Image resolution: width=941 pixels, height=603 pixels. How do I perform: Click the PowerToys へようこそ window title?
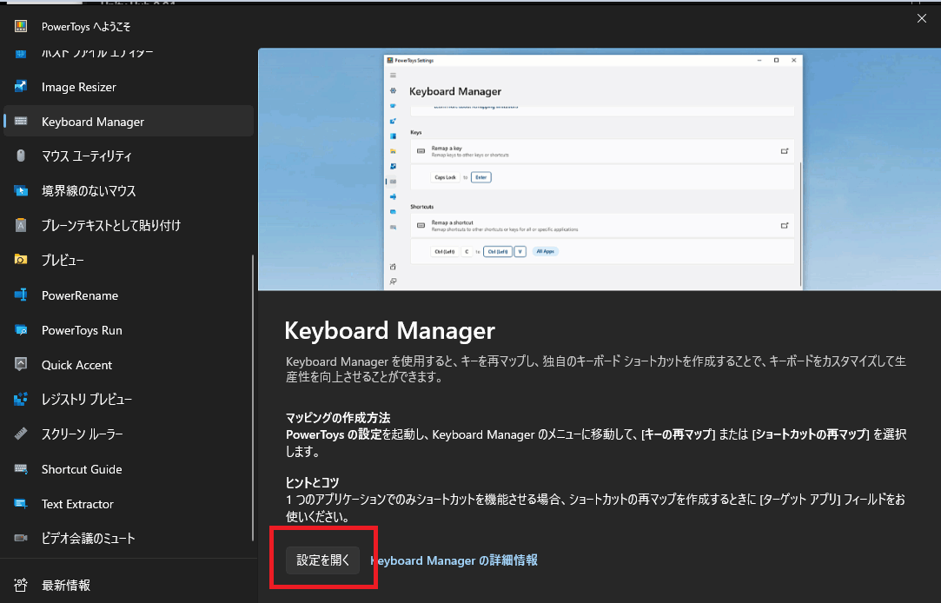(86, 26)
